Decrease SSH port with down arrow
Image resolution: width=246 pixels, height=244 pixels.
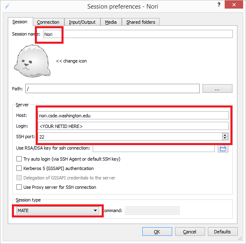point(225,139)
